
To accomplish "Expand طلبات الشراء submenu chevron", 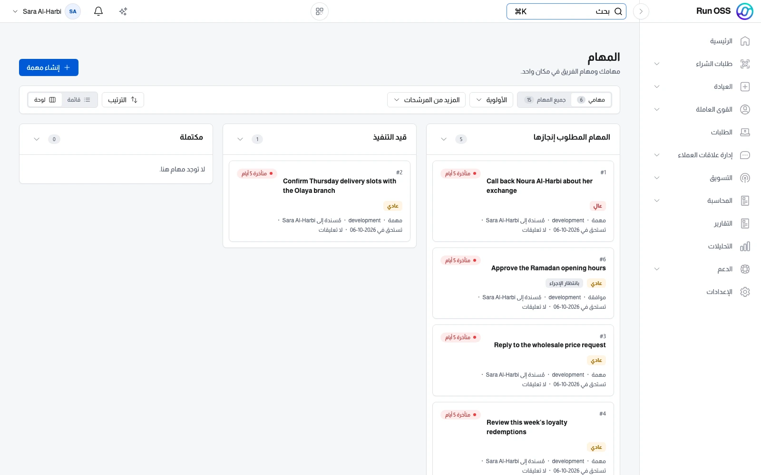I will (657, 64).
